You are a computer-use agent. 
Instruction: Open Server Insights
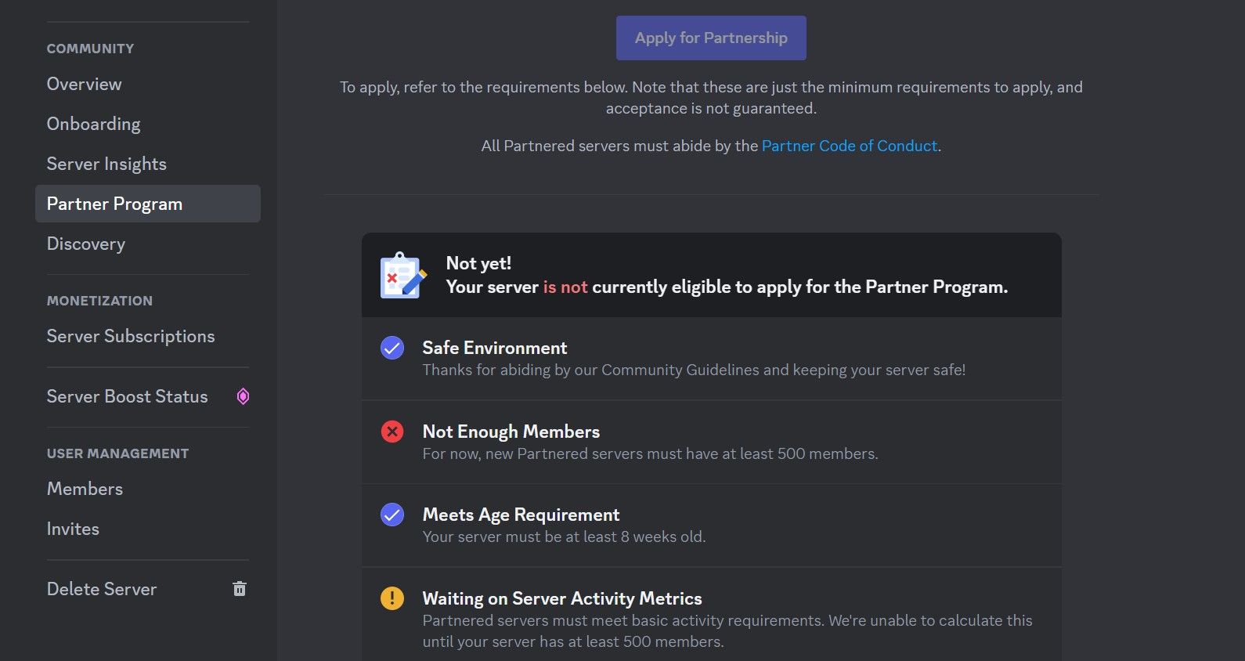106,164
